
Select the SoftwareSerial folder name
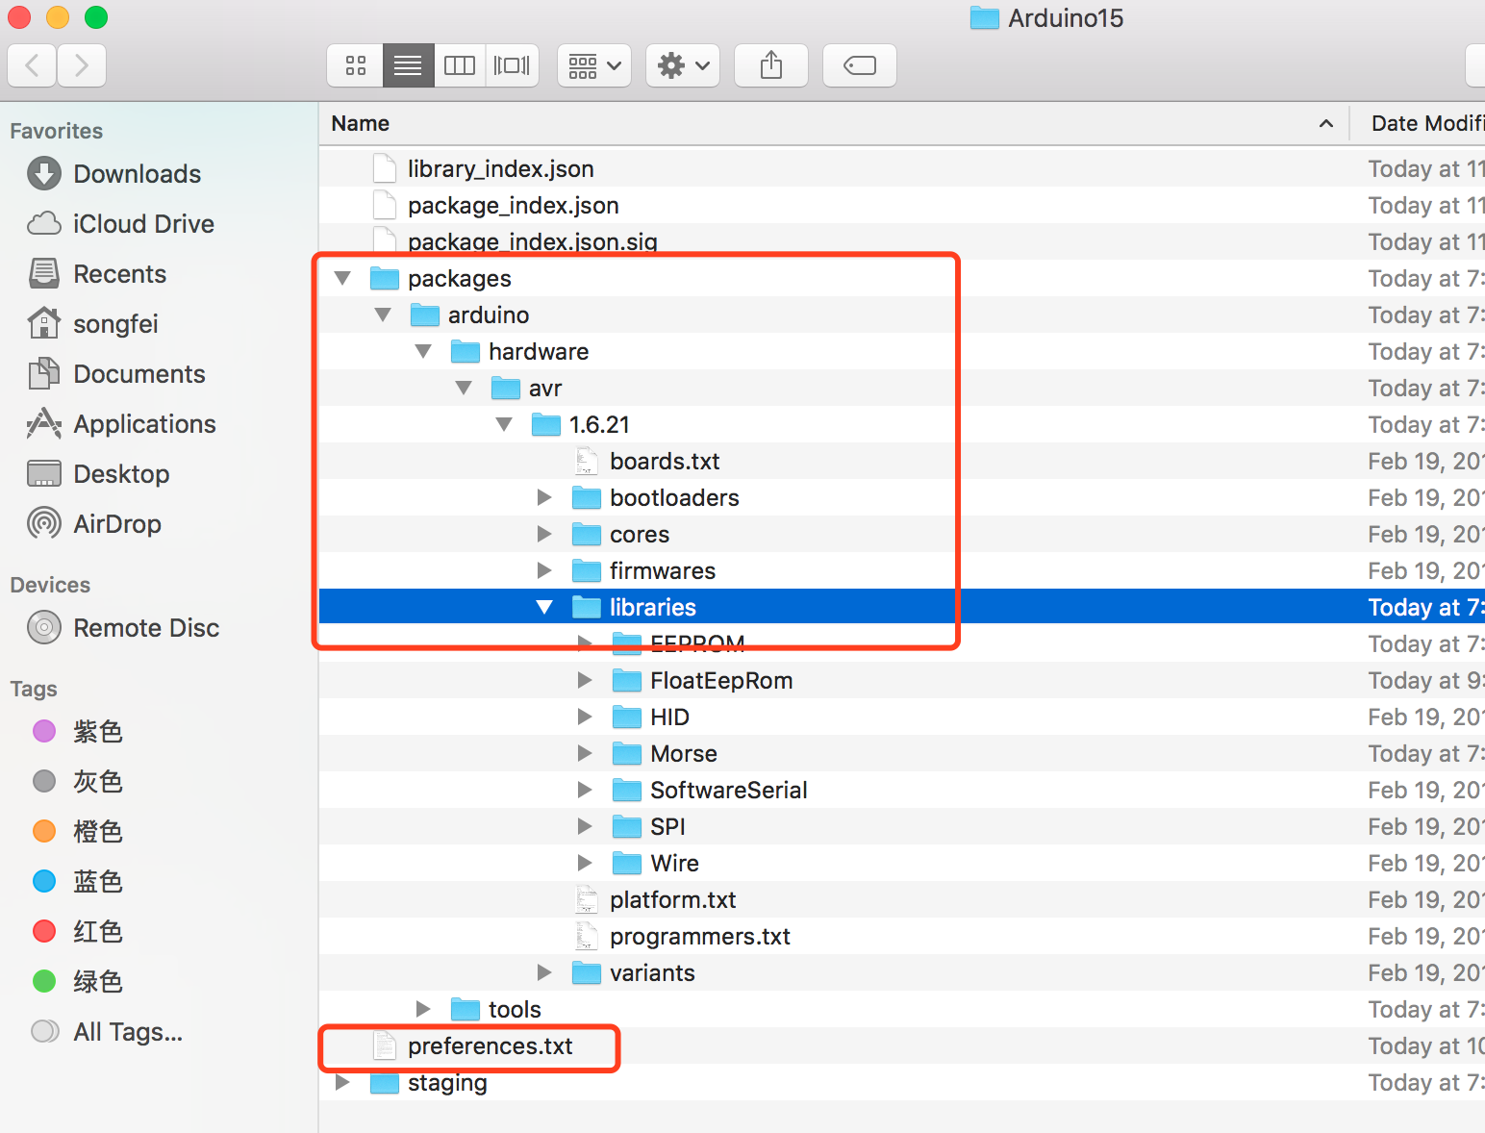(x=728, y=790)
